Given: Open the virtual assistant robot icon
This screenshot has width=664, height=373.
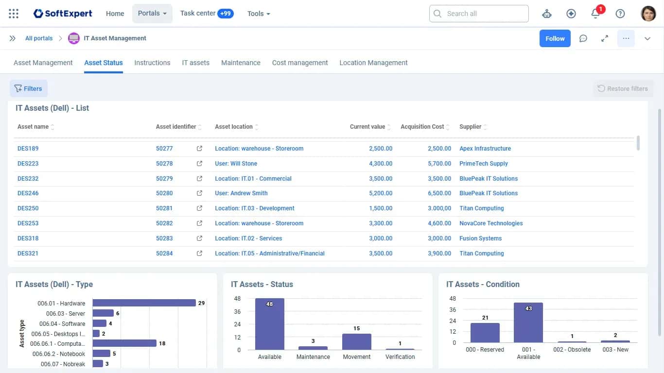Looking at the screenshot, I should (x=547, y=14).
